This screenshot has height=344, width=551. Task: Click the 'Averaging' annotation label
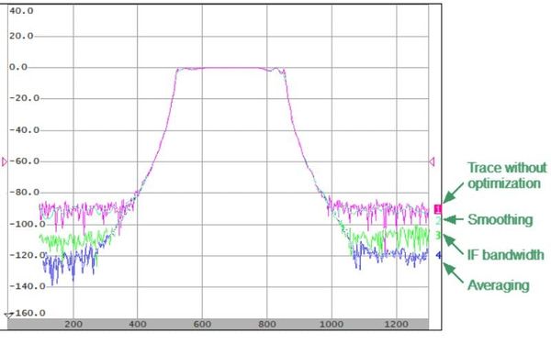pos(499,285)
